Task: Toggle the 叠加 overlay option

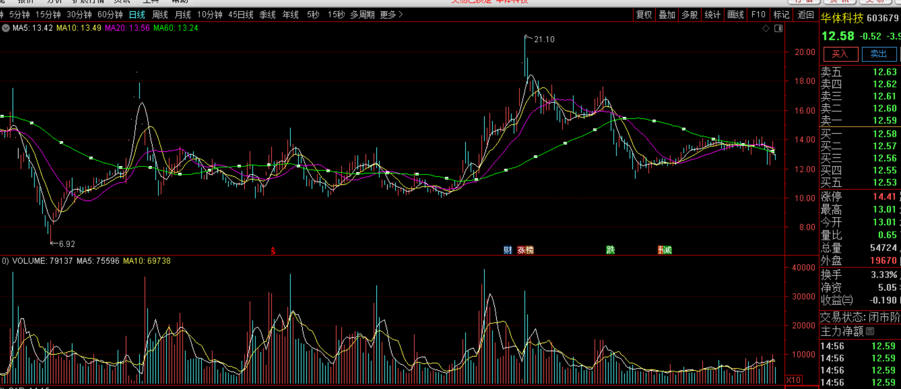Action: (667, 15)
